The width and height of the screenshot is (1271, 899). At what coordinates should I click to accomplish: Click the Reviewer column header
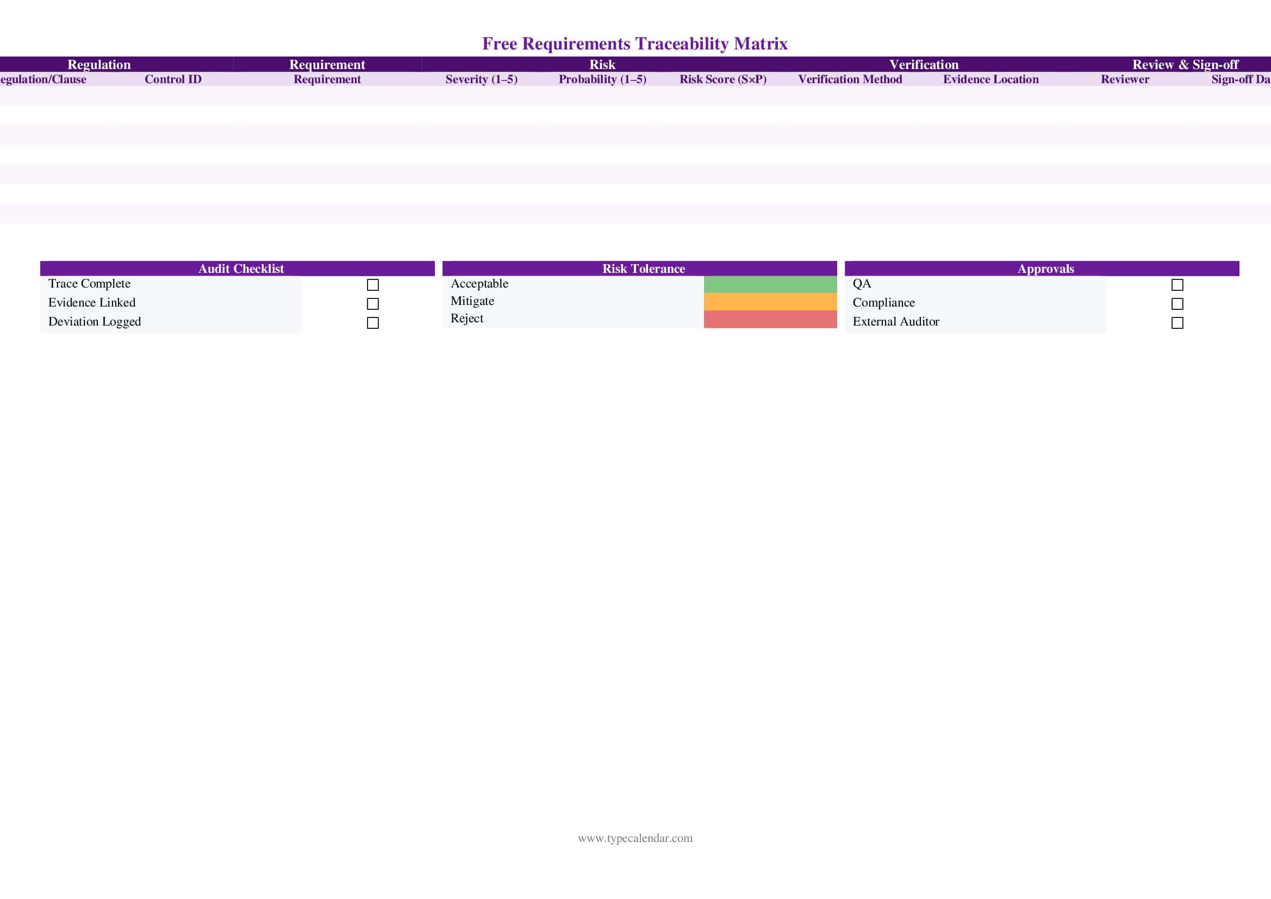[1125, 79]
